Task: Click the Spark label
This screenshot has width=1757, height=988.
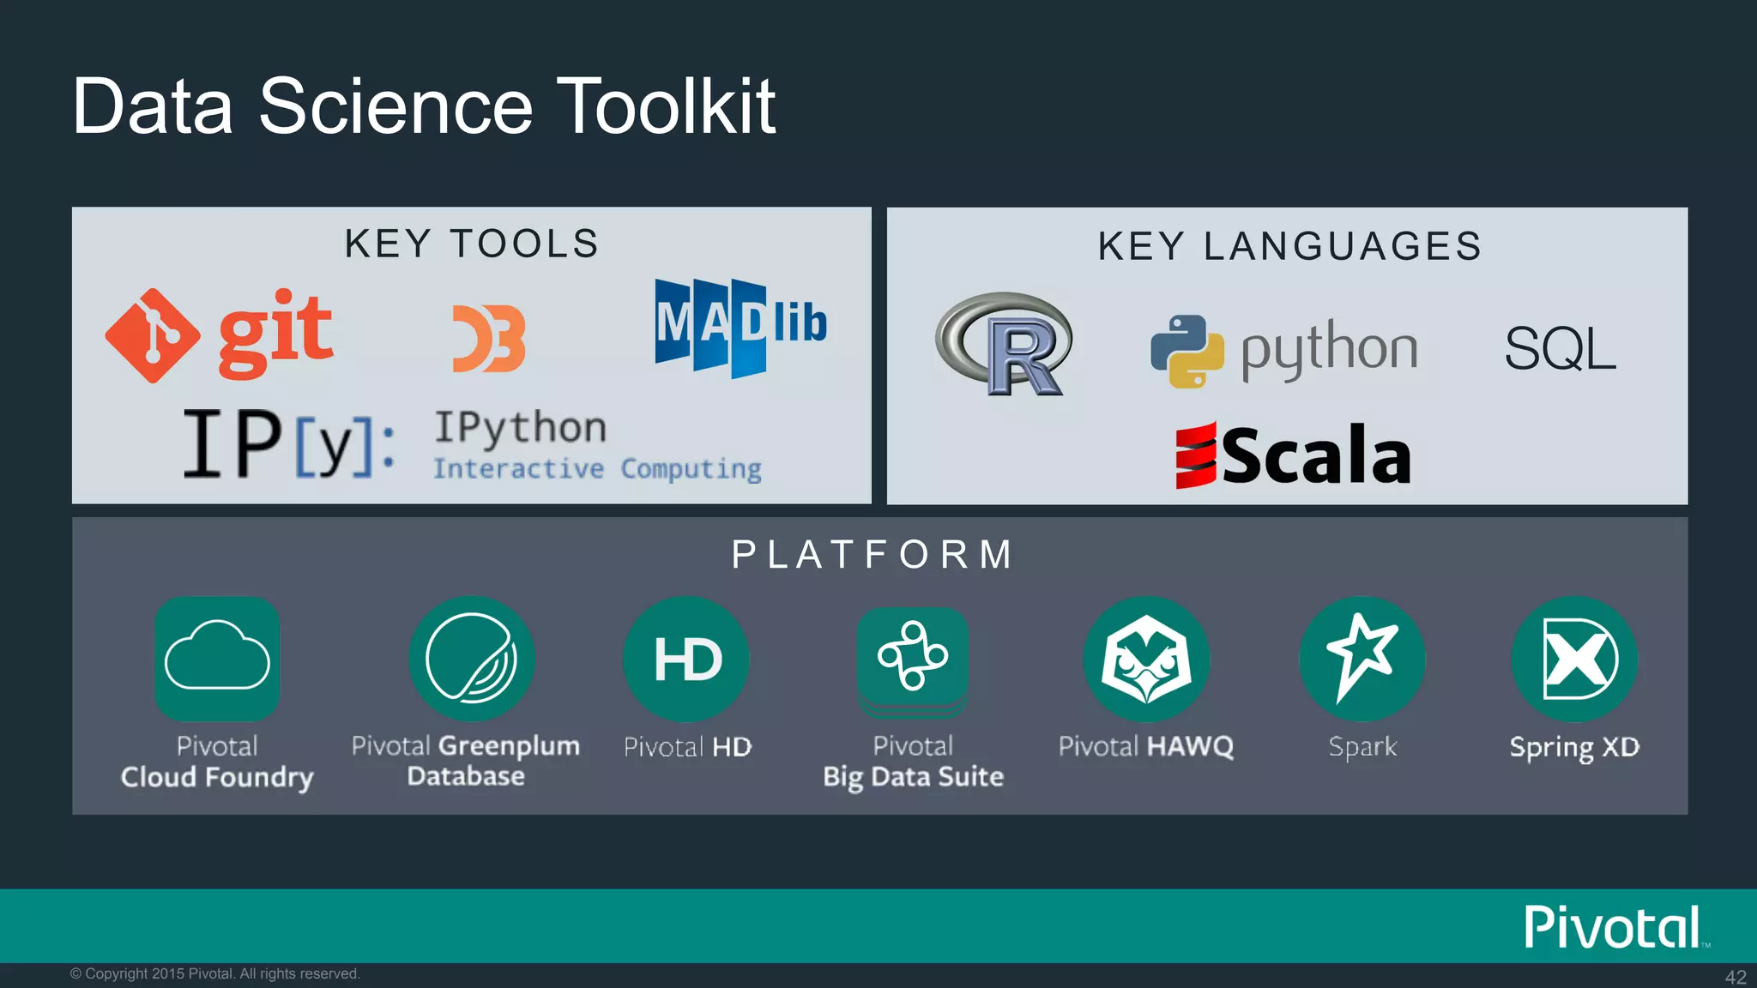Action: point(1362,747)
